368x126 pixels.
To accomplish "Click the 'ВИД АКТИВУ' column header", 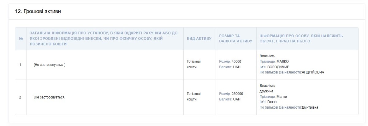I will (x=200, y=39).
